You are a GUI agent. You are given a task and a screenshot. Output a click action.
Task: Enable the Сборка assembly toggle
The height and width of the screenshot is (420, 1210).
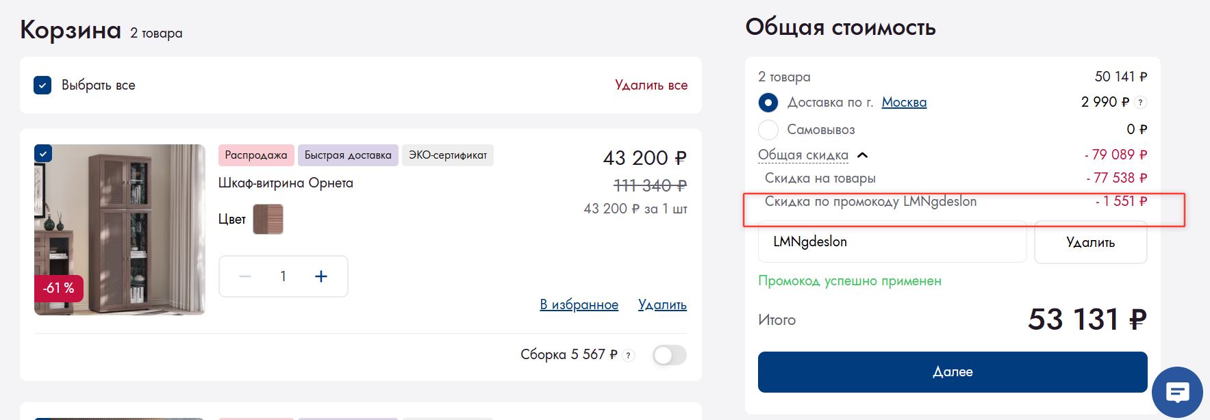coord(669,355)
